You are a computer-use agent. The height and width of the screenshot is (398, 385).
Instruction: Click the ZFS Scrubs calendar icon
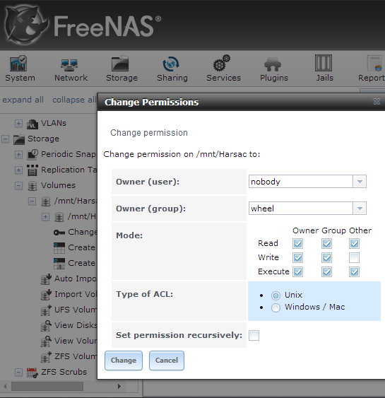point(32,373)
